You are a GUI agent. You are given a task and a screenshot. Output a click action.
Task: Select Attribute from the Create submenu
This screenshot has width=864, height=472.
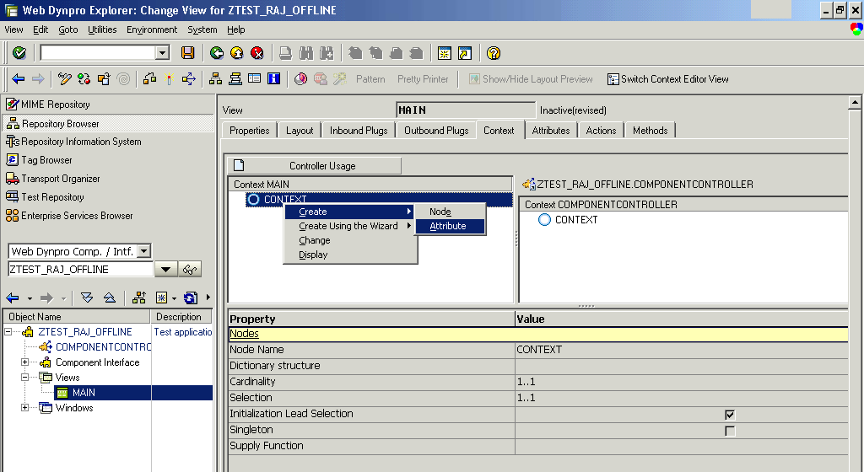448,226
